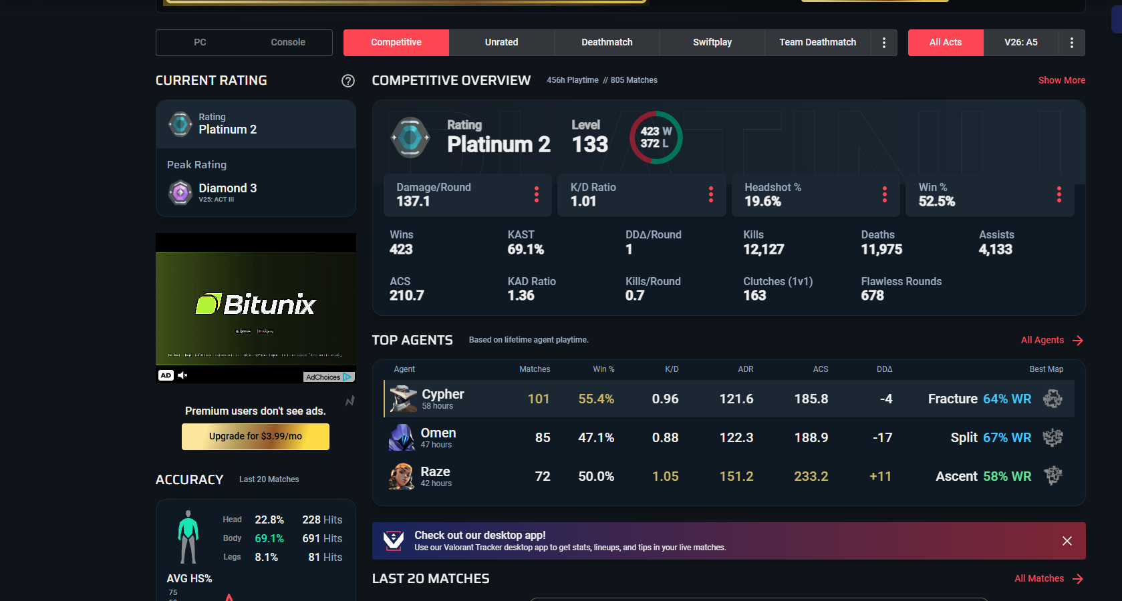Click the Cypher agent portrait

(403, 399)
